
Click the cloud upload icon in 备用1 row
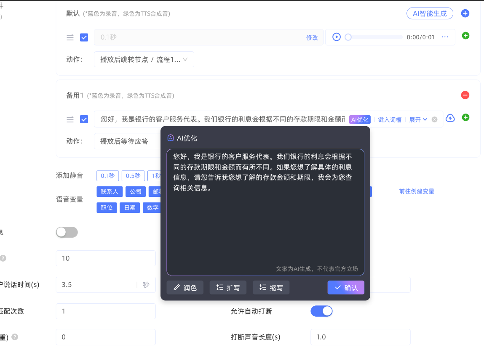[450, 118]
